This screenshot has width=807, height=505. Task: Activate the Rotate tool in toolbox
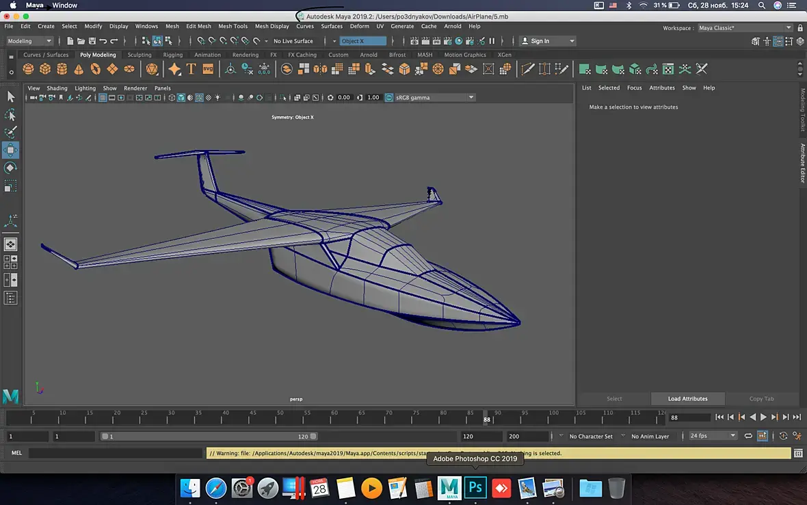(x=10, y=168)
